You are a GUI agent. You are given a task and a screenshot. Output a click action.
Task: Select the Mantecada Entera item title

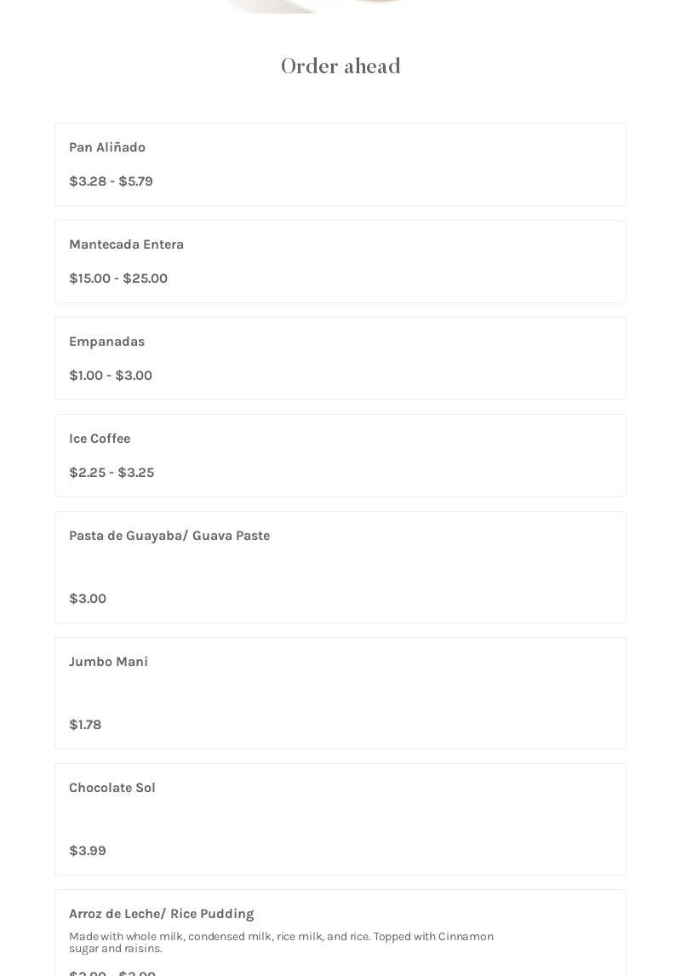[x=126, y=244]
